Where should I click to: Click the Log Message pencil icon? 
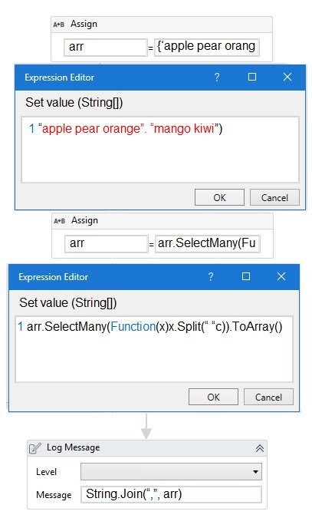click(35, 448)
